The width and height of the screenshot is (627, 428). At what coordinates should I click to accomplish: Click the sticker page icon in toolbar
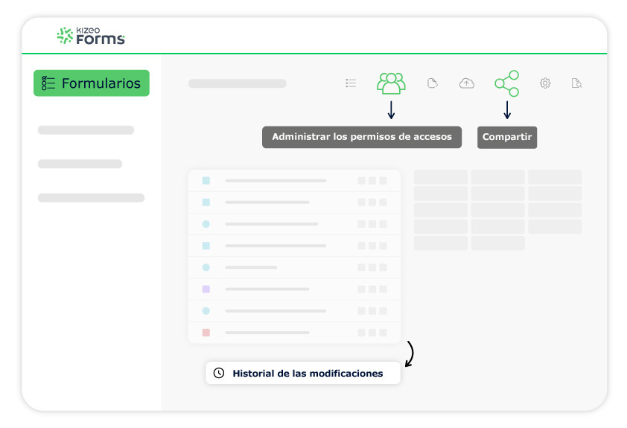(x=432, y=83)
